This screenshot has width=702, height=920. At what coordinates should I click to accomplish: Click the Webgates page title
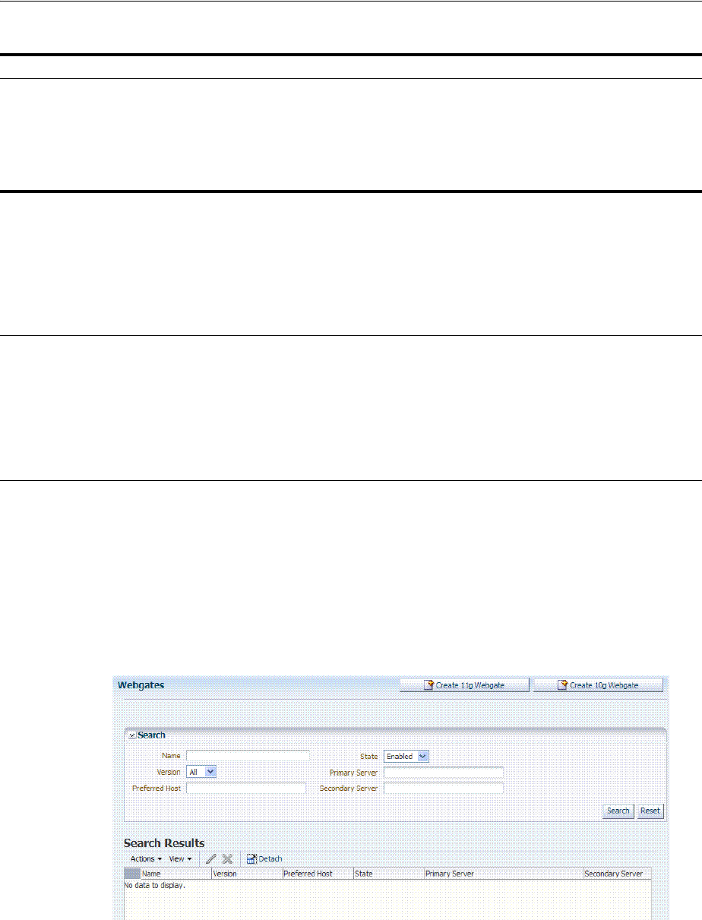click(x=141, y=684)
